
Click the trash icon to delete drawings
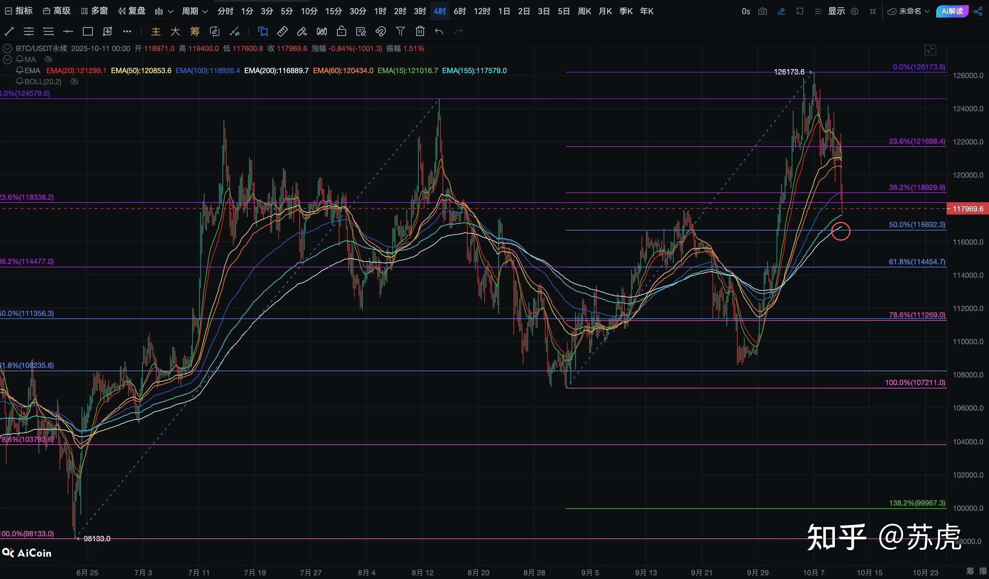coord(420,31)
